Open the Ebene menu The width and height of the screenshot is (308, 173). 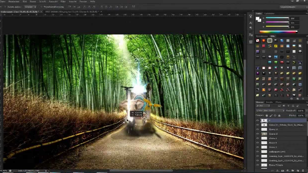pyautogui.click(x=33, y=1)
